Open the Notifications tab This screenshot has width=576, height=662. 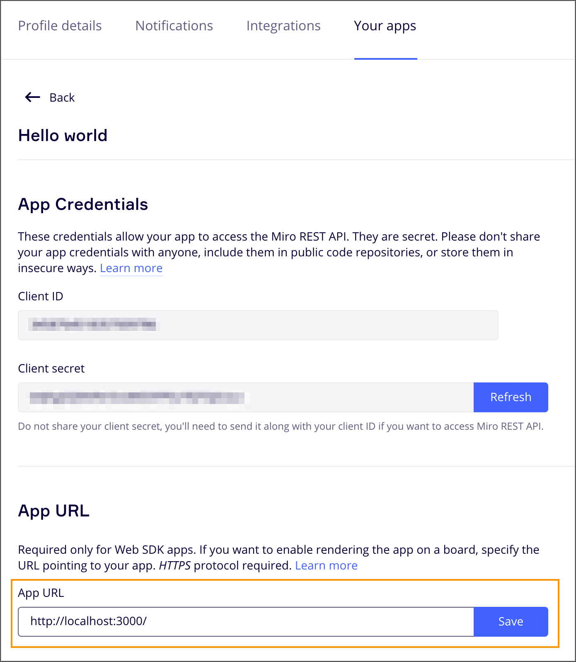174,26
